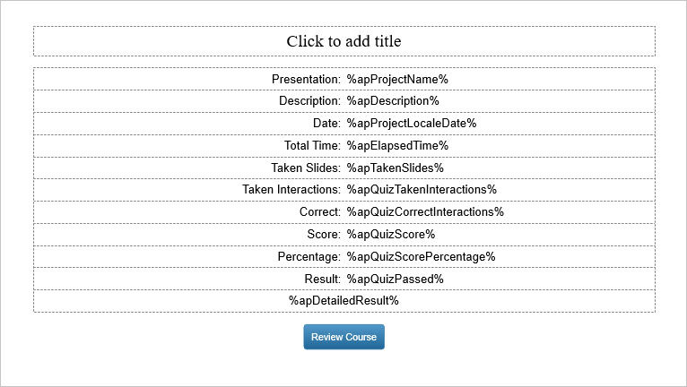Select the 'Click to add title' placeholder
The image size is (687, 387).
343,41
